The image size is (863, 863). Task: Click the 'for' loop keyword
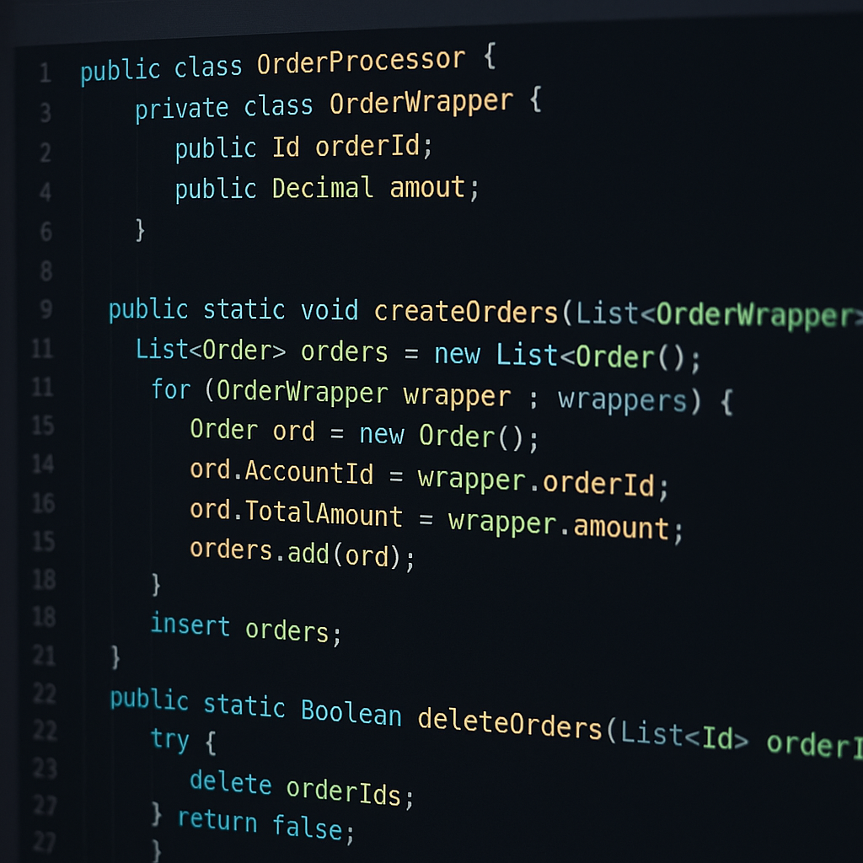pos(171,389)
